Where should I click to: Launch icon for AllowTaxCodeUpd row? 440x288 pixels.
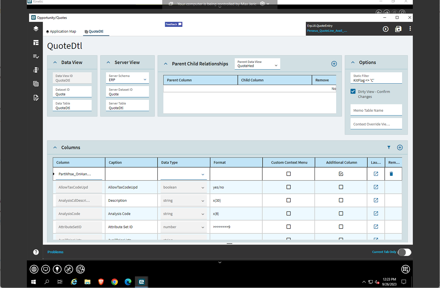point(376,187)
